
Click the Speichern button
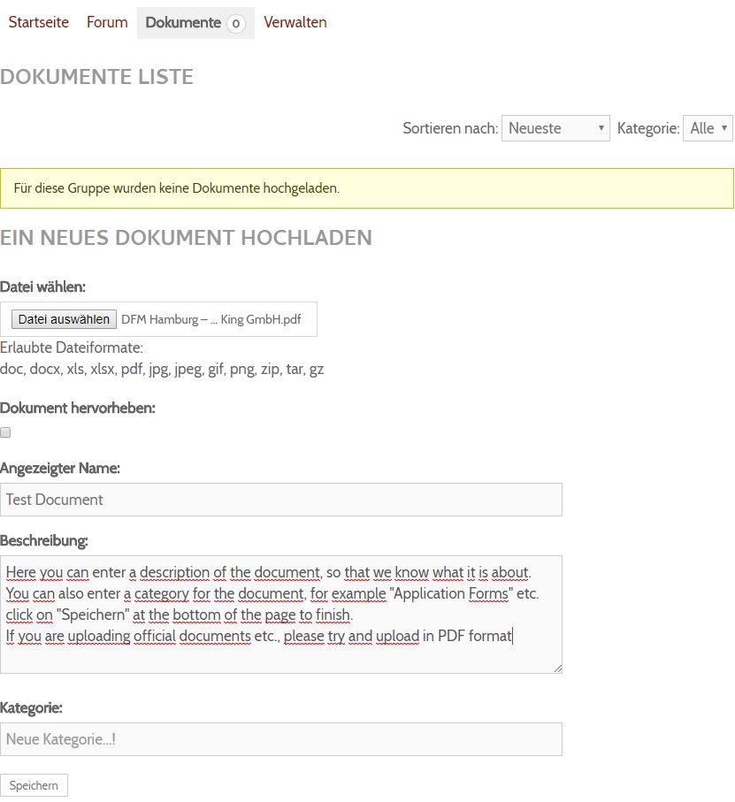tap(34, 785)
